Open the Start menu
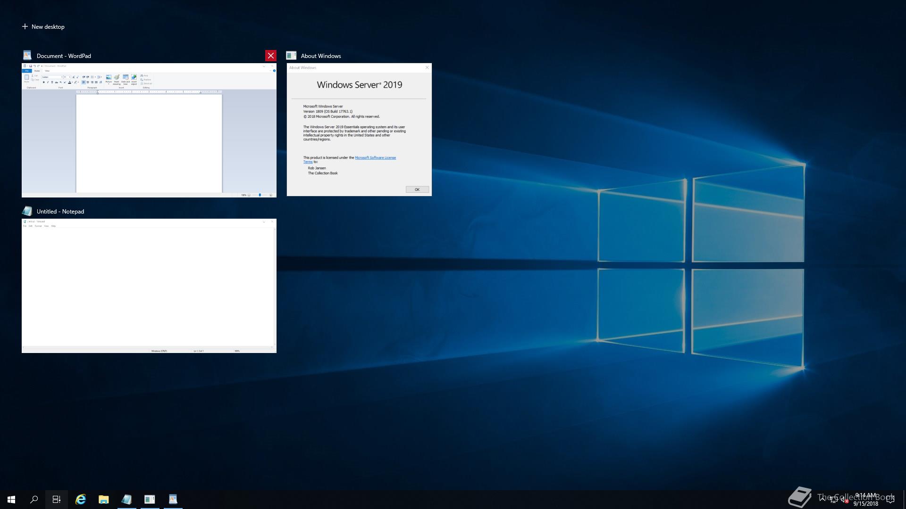 click(11, 500)
